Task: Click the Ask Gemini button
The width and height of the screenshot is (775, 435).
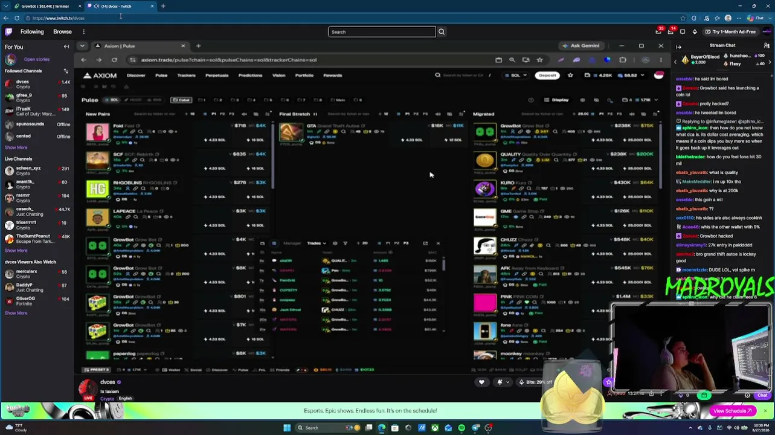Action: (581, 46)
